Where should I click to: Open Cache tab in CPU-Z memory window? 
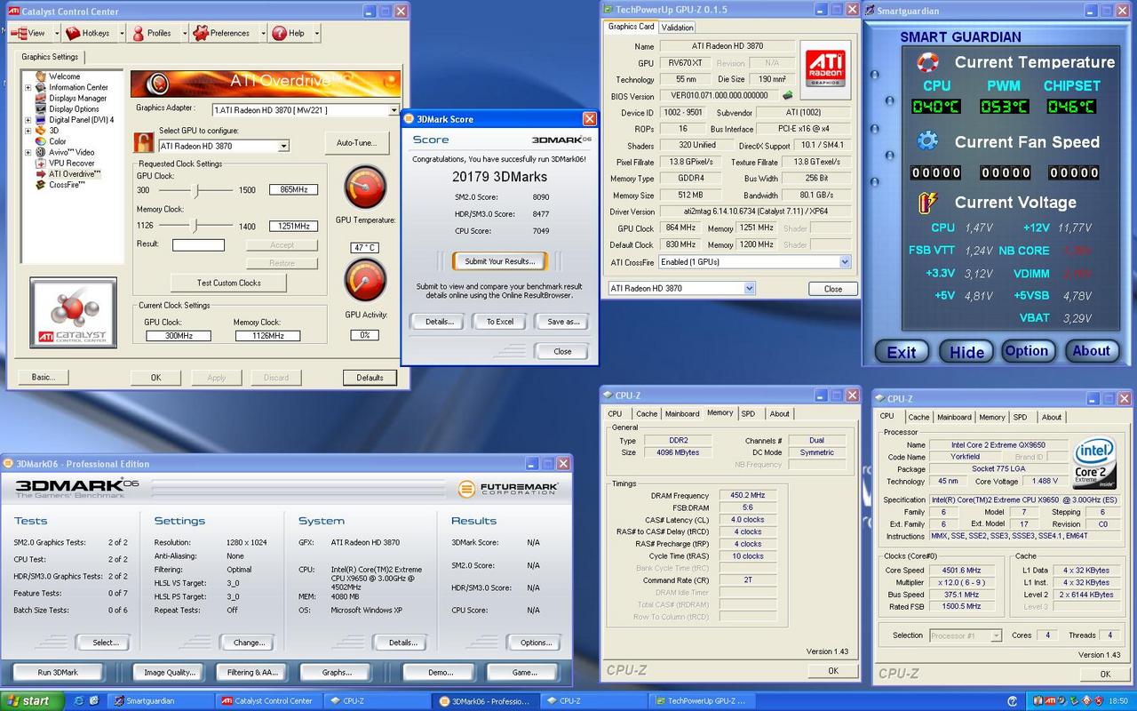pos(647,413)
